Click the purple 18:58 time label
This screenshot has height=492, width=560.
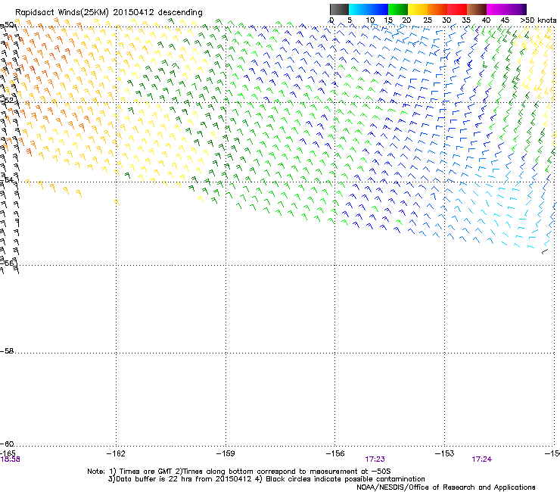point(11,459)
